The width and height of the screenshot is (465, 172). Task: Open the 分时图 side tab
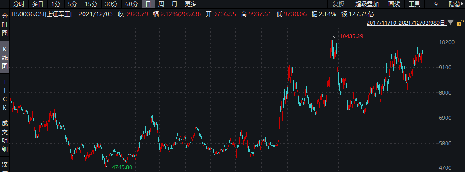tap(5, 24)
